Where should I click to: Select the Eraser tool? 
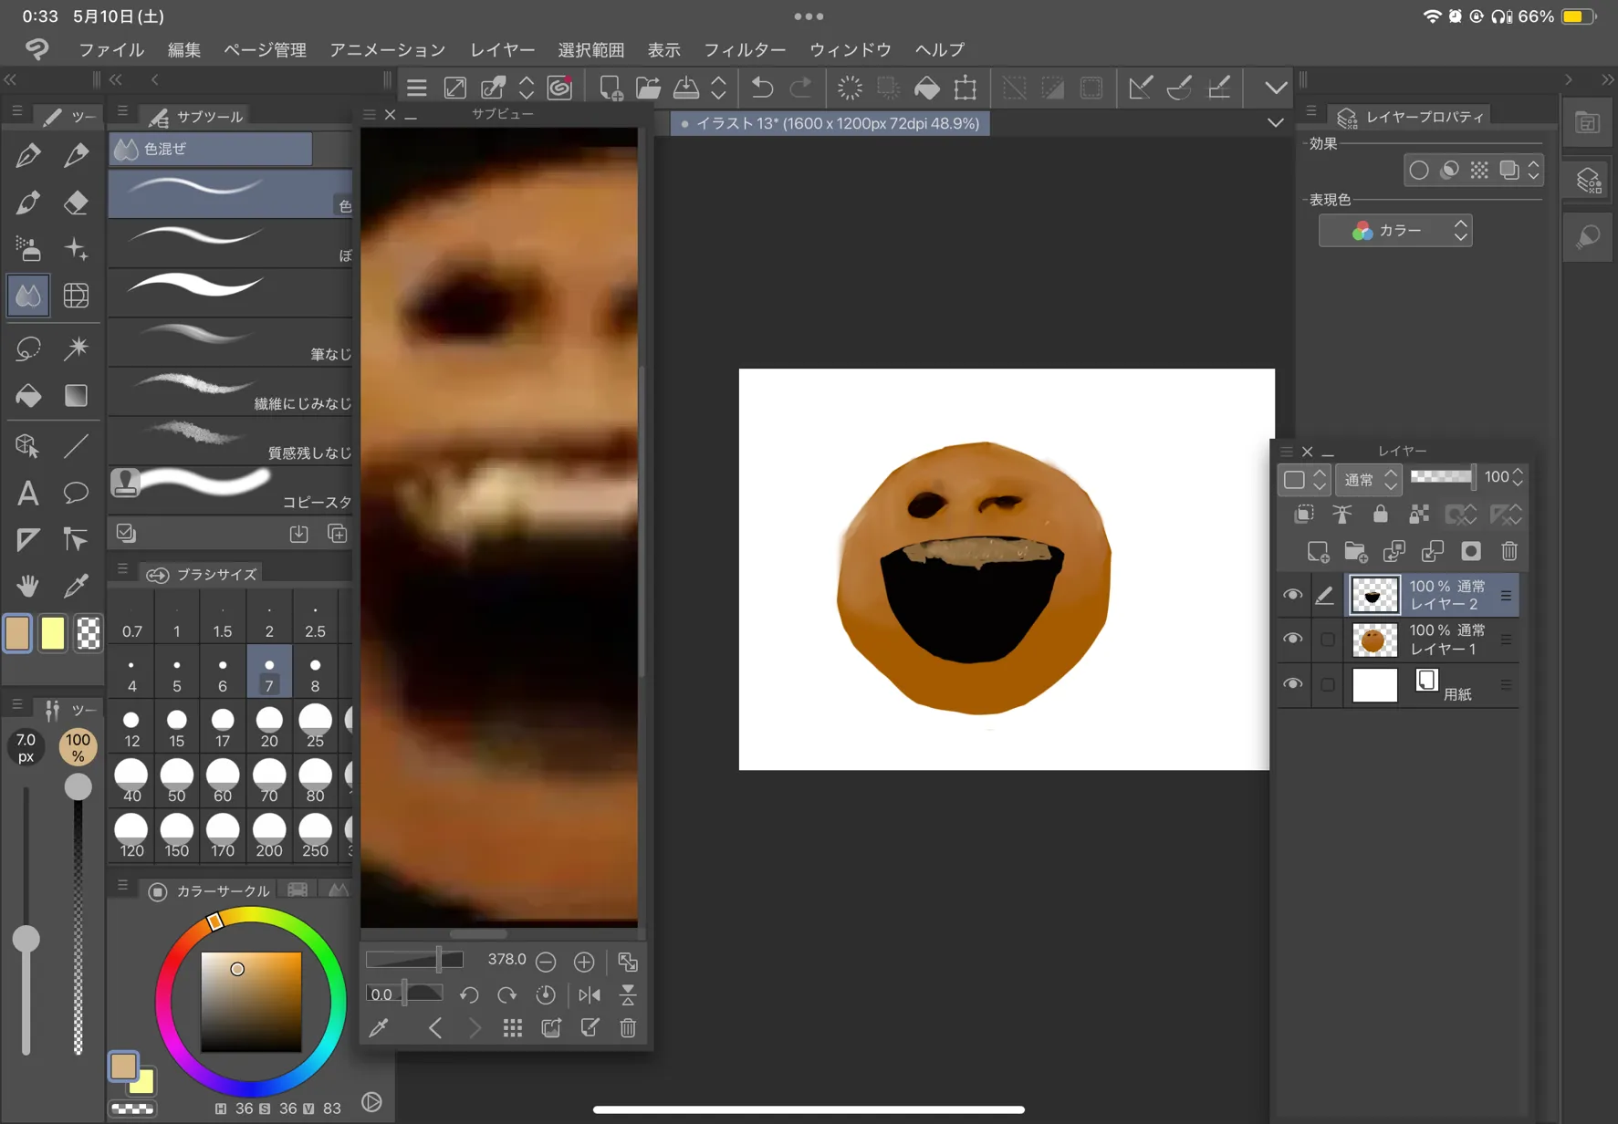(76, 203)
